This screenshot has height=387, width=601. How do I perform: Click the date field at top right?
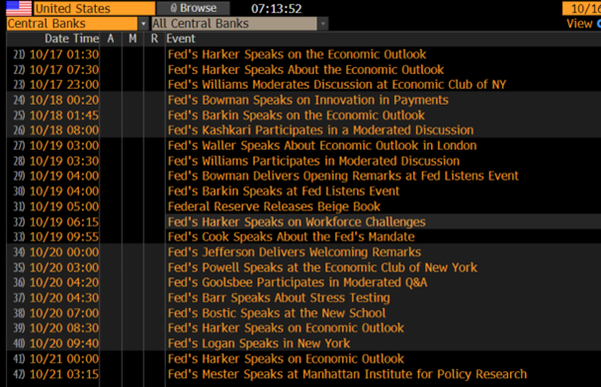pyautogui.click(x=581, y=8)
